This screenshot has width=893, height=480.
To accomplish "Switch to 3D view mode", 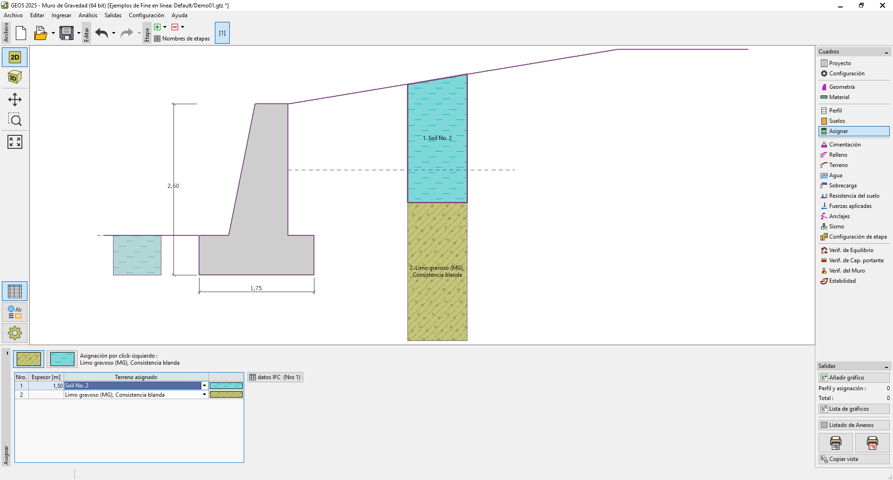I will pyautogui.click(x=15, y=77).
